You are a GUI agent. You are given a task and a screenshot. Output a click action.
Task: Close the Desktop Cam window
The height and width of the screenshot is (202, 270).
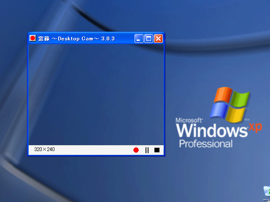pos(158,38)
